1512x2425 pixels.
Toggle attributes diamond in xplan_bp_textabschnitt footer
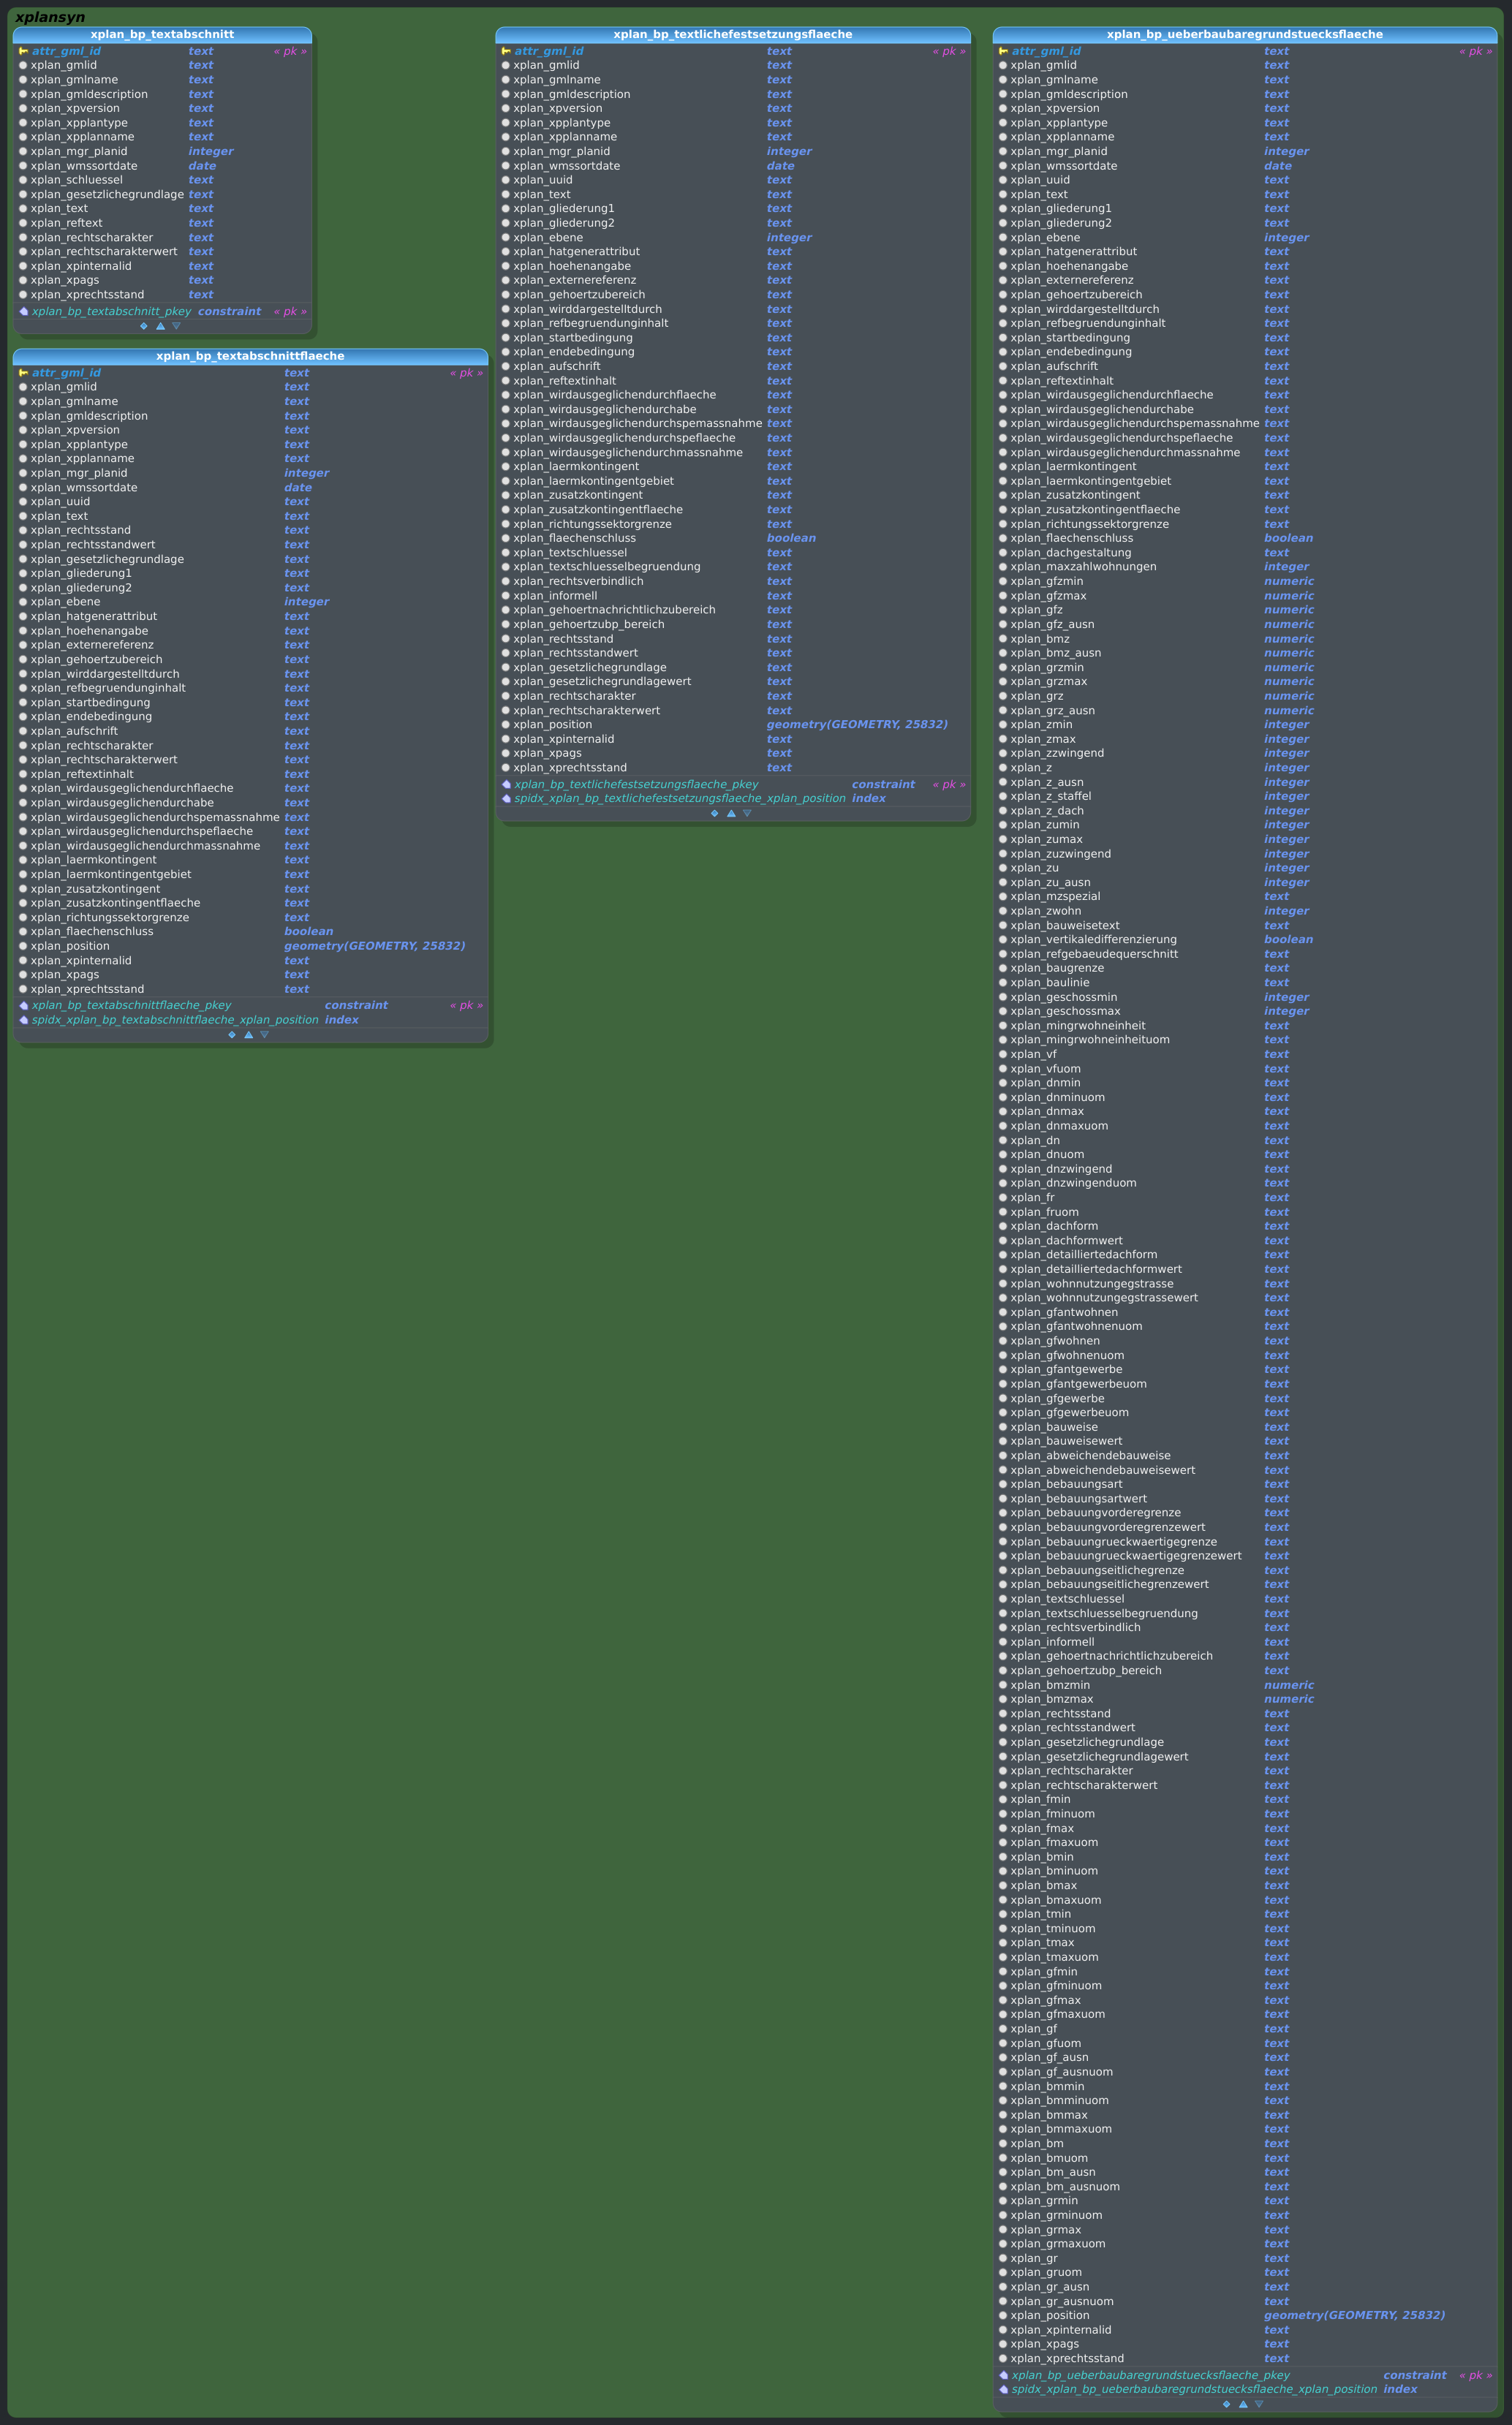click(144, 326)
